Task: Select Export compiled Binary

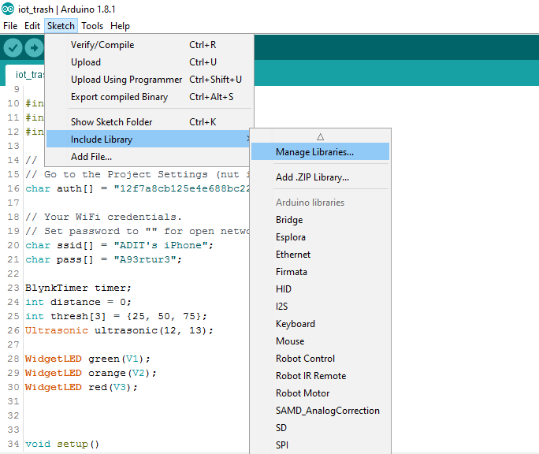Action: pyautogui.click(x=119, y=97)
